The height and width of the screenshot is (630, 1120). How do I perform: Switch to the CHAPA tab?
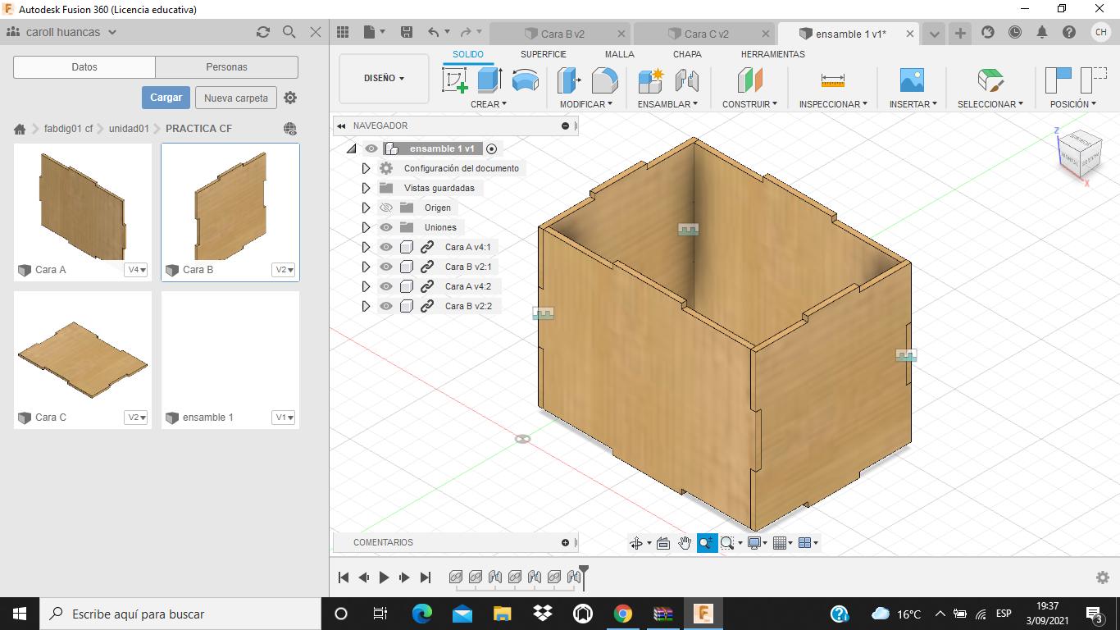click(x=687, y=54)
